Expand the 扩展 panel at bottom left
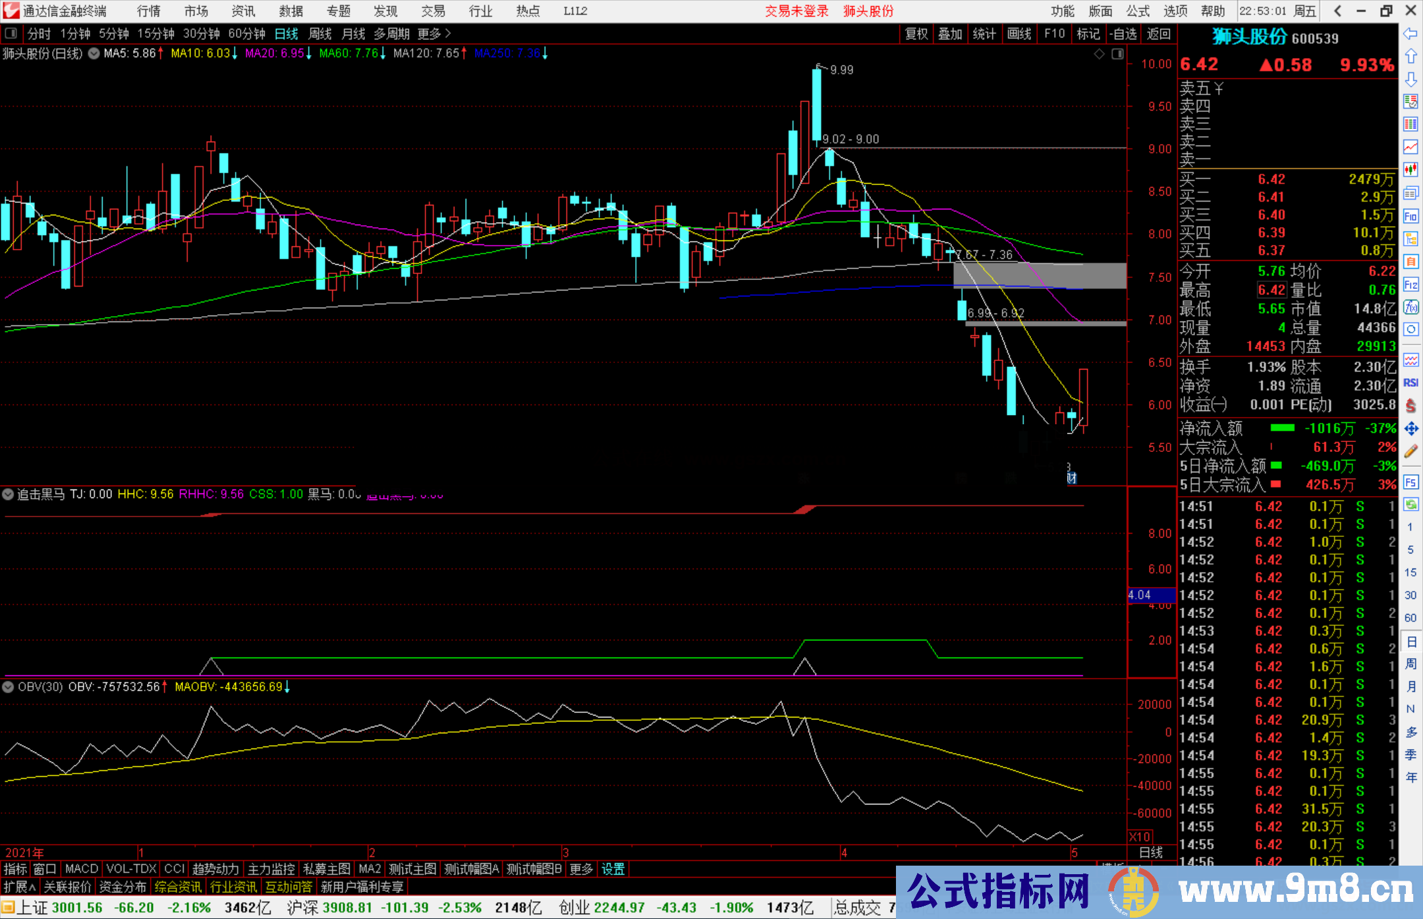This screenshot has height=919, width=1423. point(20,887)
